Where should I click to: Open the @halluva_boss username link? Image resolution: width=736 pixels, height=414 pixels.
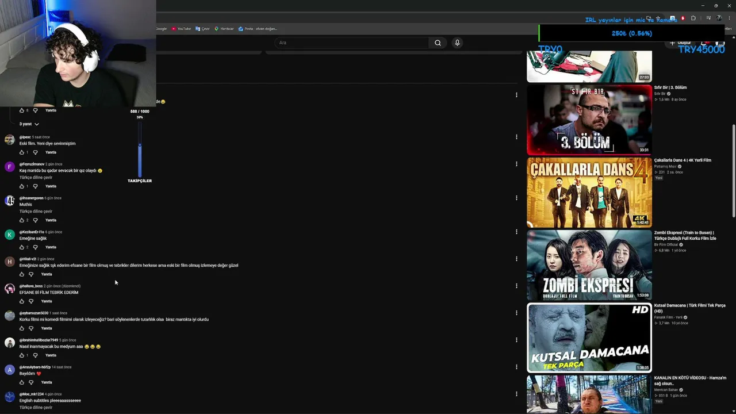click(31, 286)
